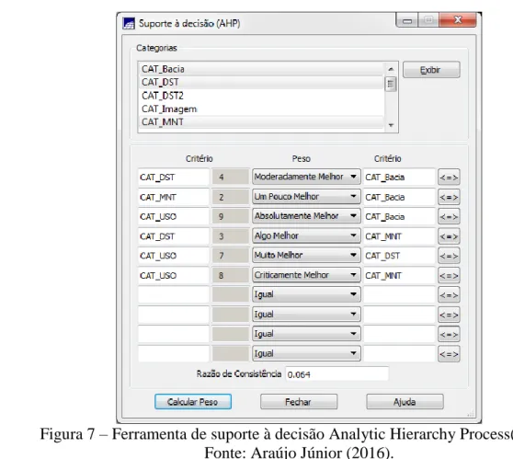Click left criterion field CAT_DST with weight 4

174,178
